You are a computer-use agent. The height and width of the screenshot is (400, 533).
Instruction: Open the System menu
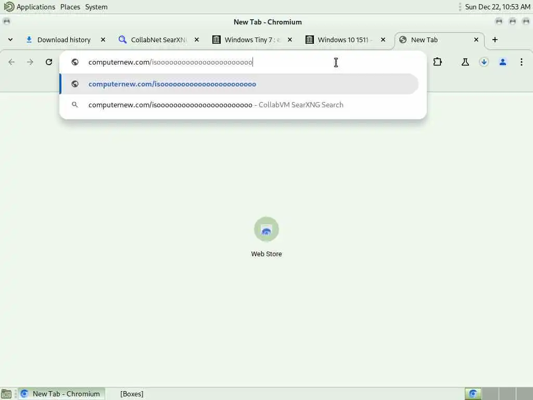pos(96,7)
